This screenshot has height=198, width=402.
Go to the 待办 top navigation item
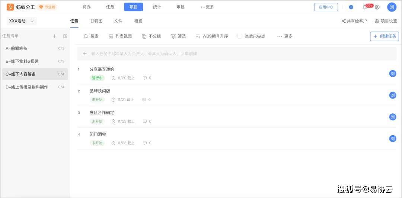point(87,7)
